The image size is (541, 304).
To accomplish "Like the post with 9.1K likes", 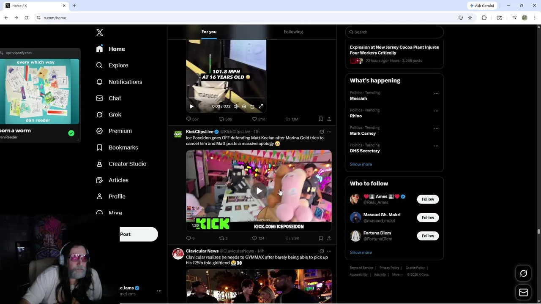I will pyautogui.click(x=259, y=119).
